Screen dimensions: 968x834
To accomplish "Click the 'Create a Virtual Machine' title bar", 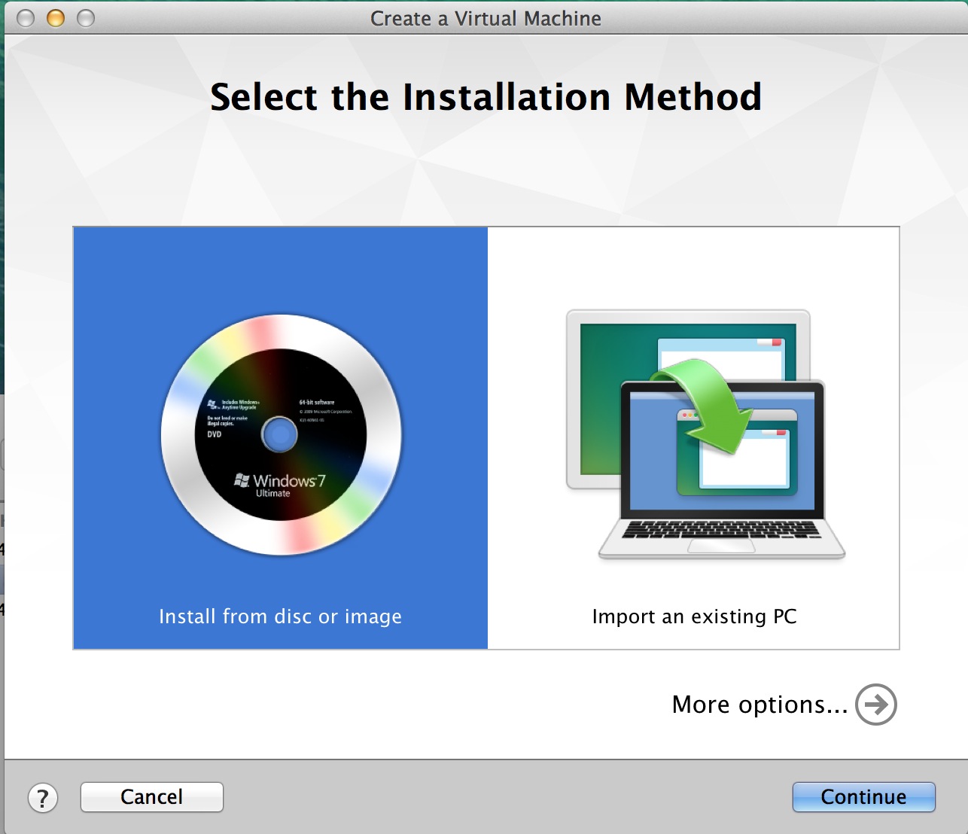I will [486, 18].
